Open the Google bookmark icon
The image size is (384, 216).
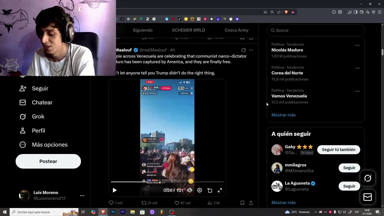pyautogui.click(x=154, y=19)
